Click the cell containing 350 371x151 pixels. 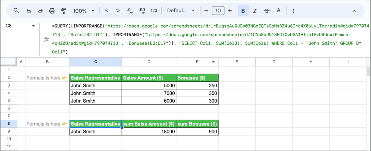tap(197, 93)
